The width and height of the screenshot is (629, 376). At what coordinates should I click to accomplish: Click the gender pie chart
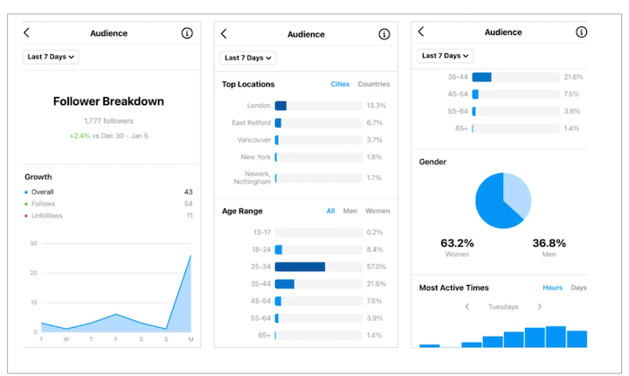(502, 200)
